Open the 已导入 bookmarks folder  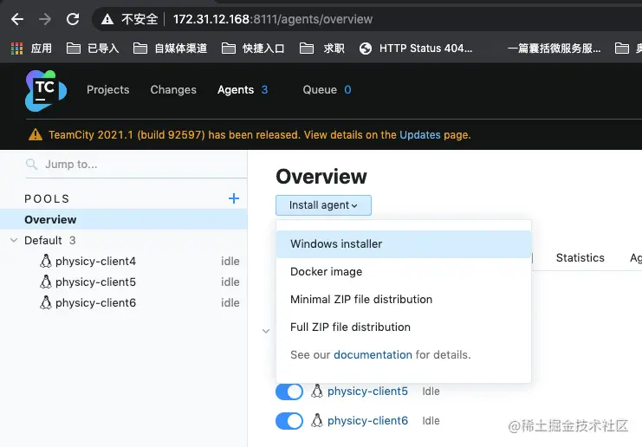[x=93, y=49]
